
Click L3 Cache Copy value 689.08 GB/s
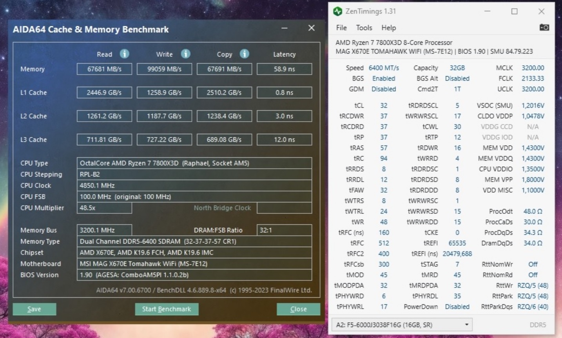pyautogui.click(x=224, y=140)
